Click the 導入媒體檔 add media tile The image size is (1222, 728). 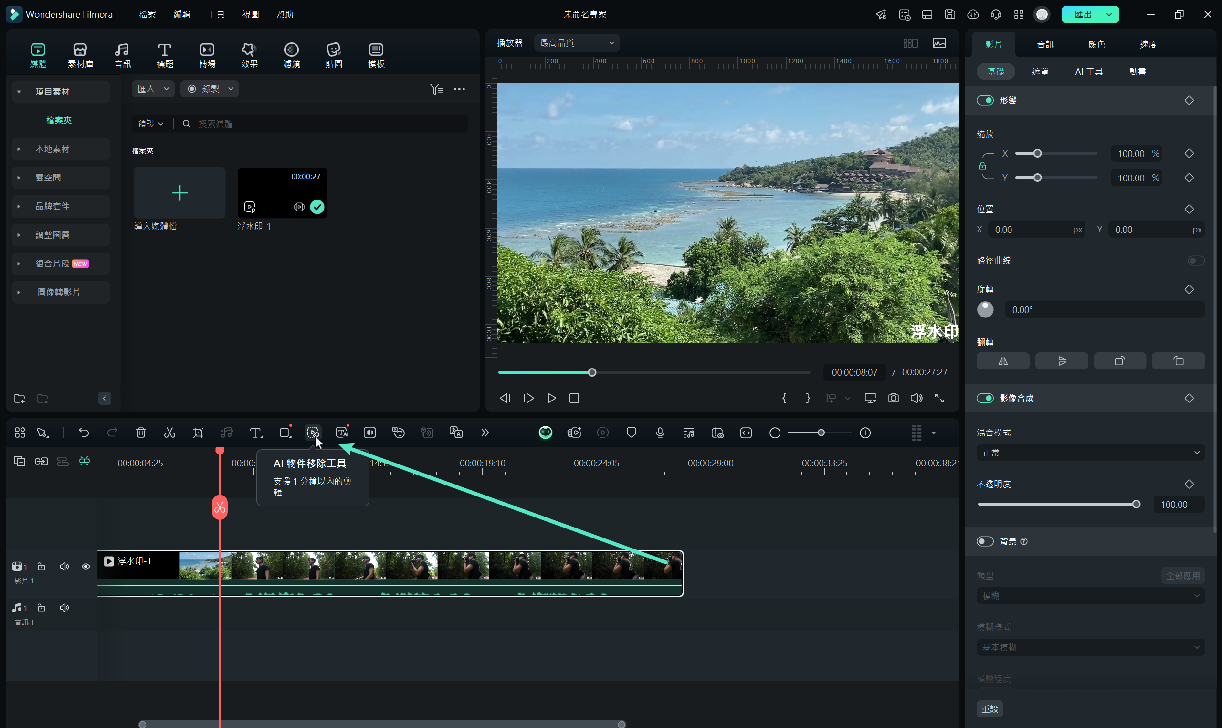179,193
